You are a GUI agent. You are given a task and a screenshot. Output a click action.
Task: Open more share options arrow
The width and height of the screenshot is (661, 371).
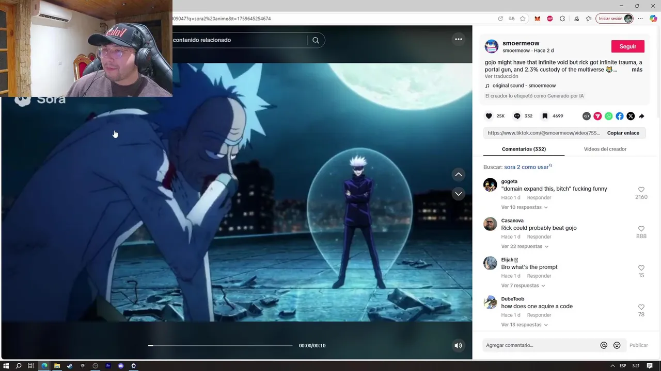pos(641,116)
